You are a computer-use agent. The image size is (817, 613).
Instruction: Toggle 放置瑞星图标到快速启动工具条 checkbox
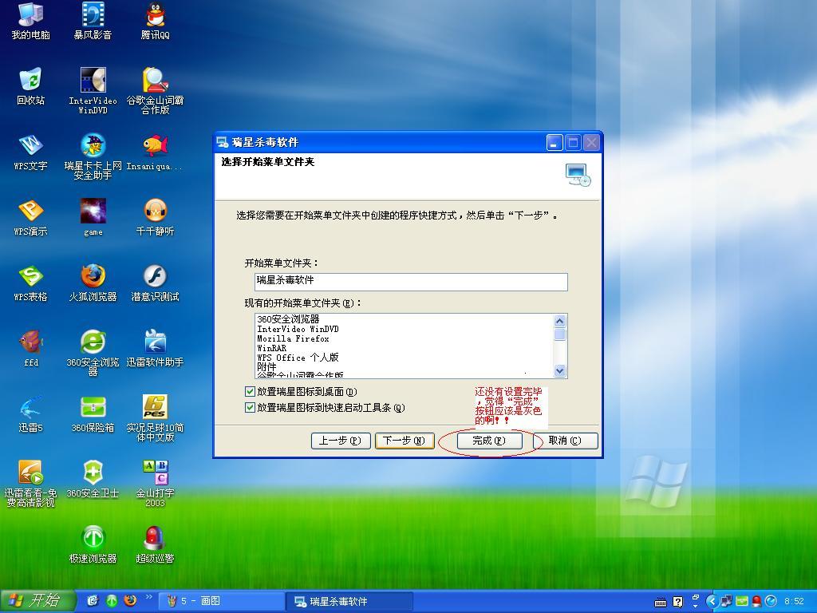click(250, 408)
